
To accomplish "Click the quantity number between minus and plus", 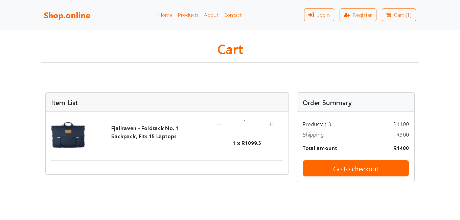I will [x=245, y=122].
